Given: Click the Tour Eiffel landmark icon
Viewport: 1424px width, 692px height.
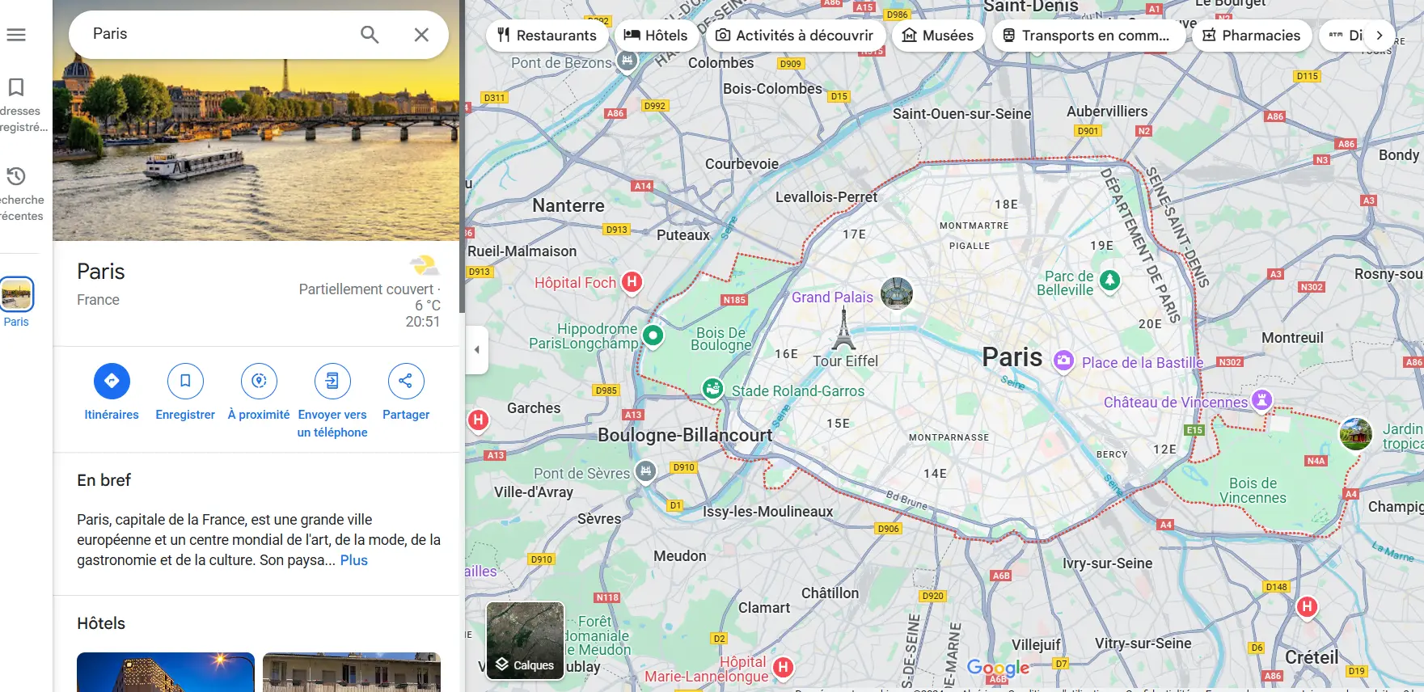Looking at the screenshot, I should point(843,328).
